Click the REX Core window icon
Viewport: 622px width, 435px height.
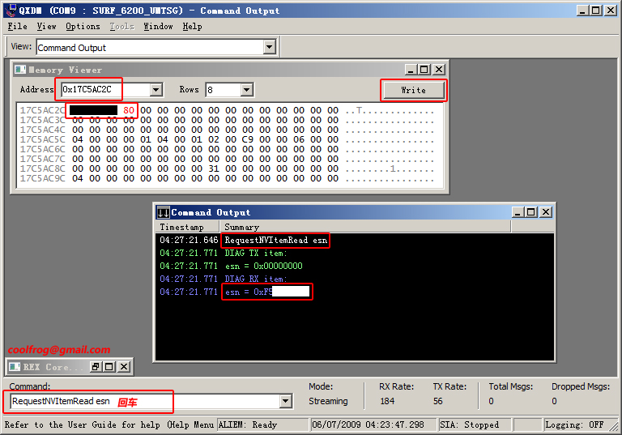click(15, 367)
